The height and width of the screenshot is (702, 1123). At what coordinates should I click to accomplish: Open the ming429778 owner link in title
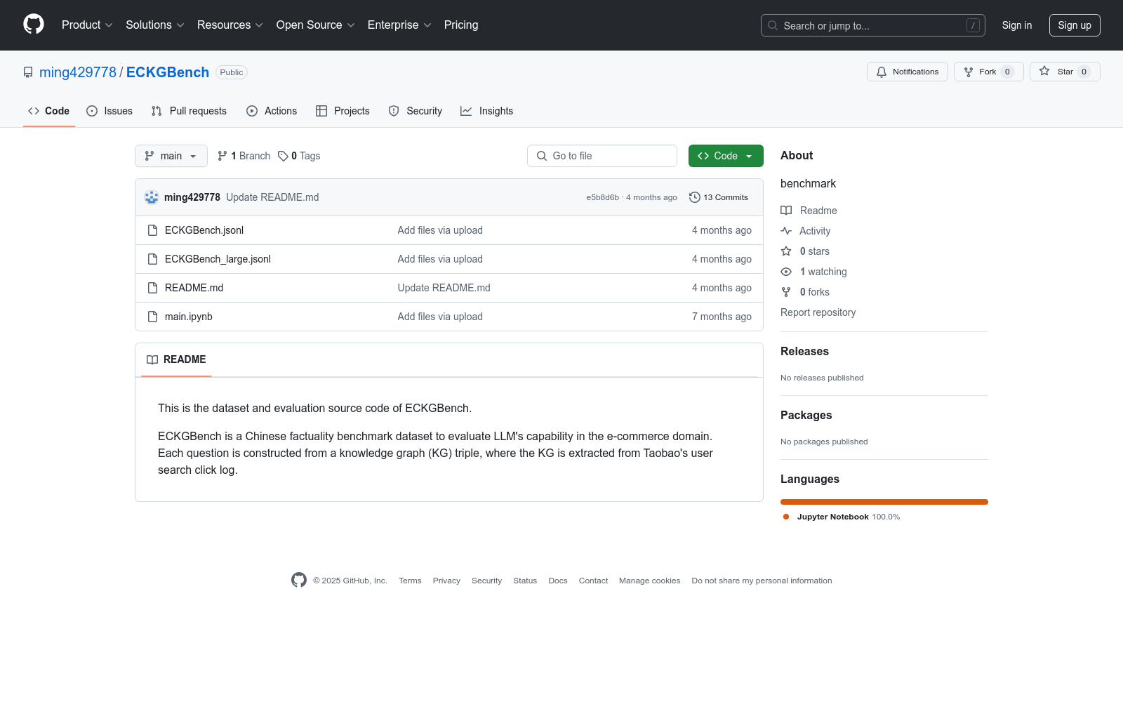pos(78,72)
